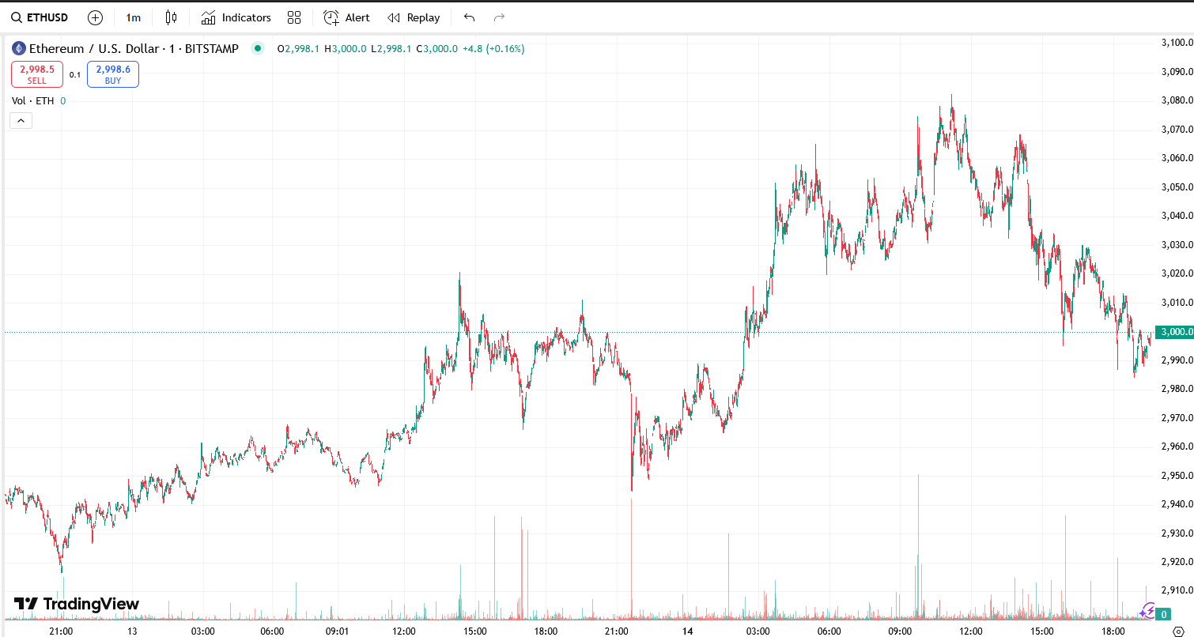Viewport: 1194px width, 637px height.
Task: Click the 21:00 label left of 13
Action: (x=61, y=631)
